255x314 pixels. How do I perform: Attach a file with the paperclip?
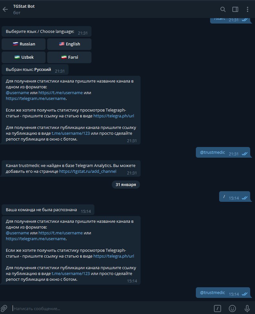point(4,308)
